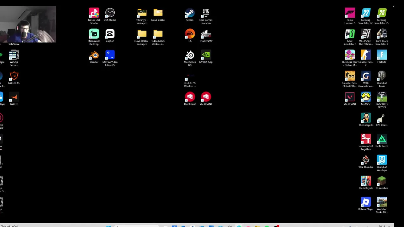Open the Counter-Strike 2 shortcut
Viewport: 404px width, 227px height.
tap(366, 55)
